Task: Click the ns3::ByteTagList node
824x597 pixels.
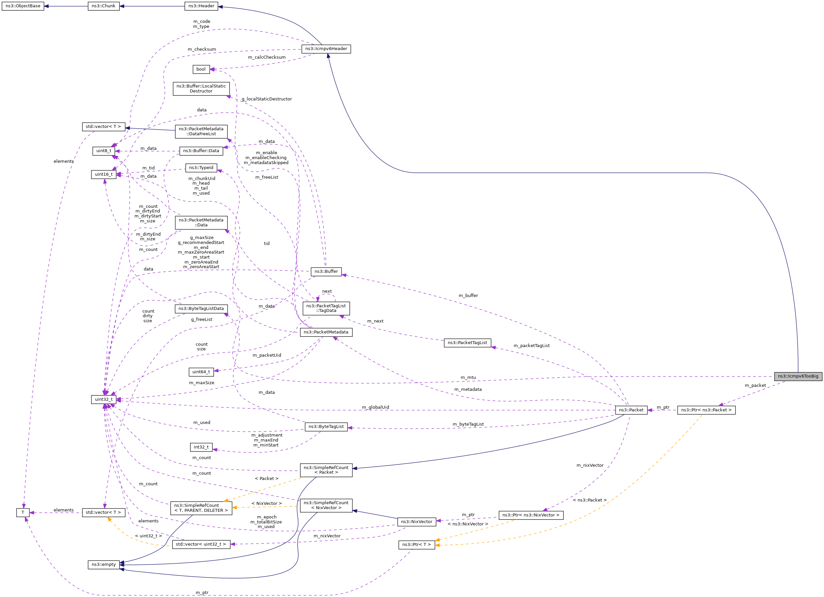Action: click(326, 427)
